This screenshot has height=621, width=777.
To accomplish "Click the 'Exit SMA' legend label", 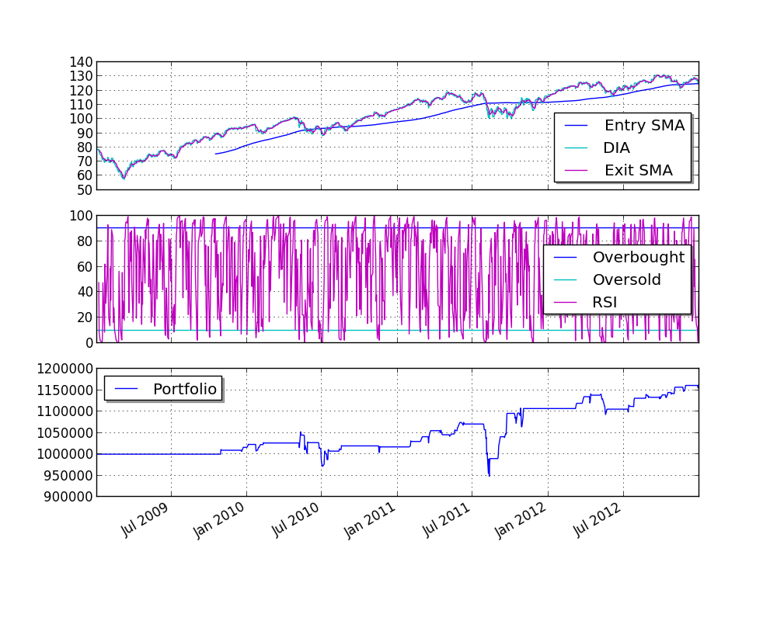I will pos(638,170).
